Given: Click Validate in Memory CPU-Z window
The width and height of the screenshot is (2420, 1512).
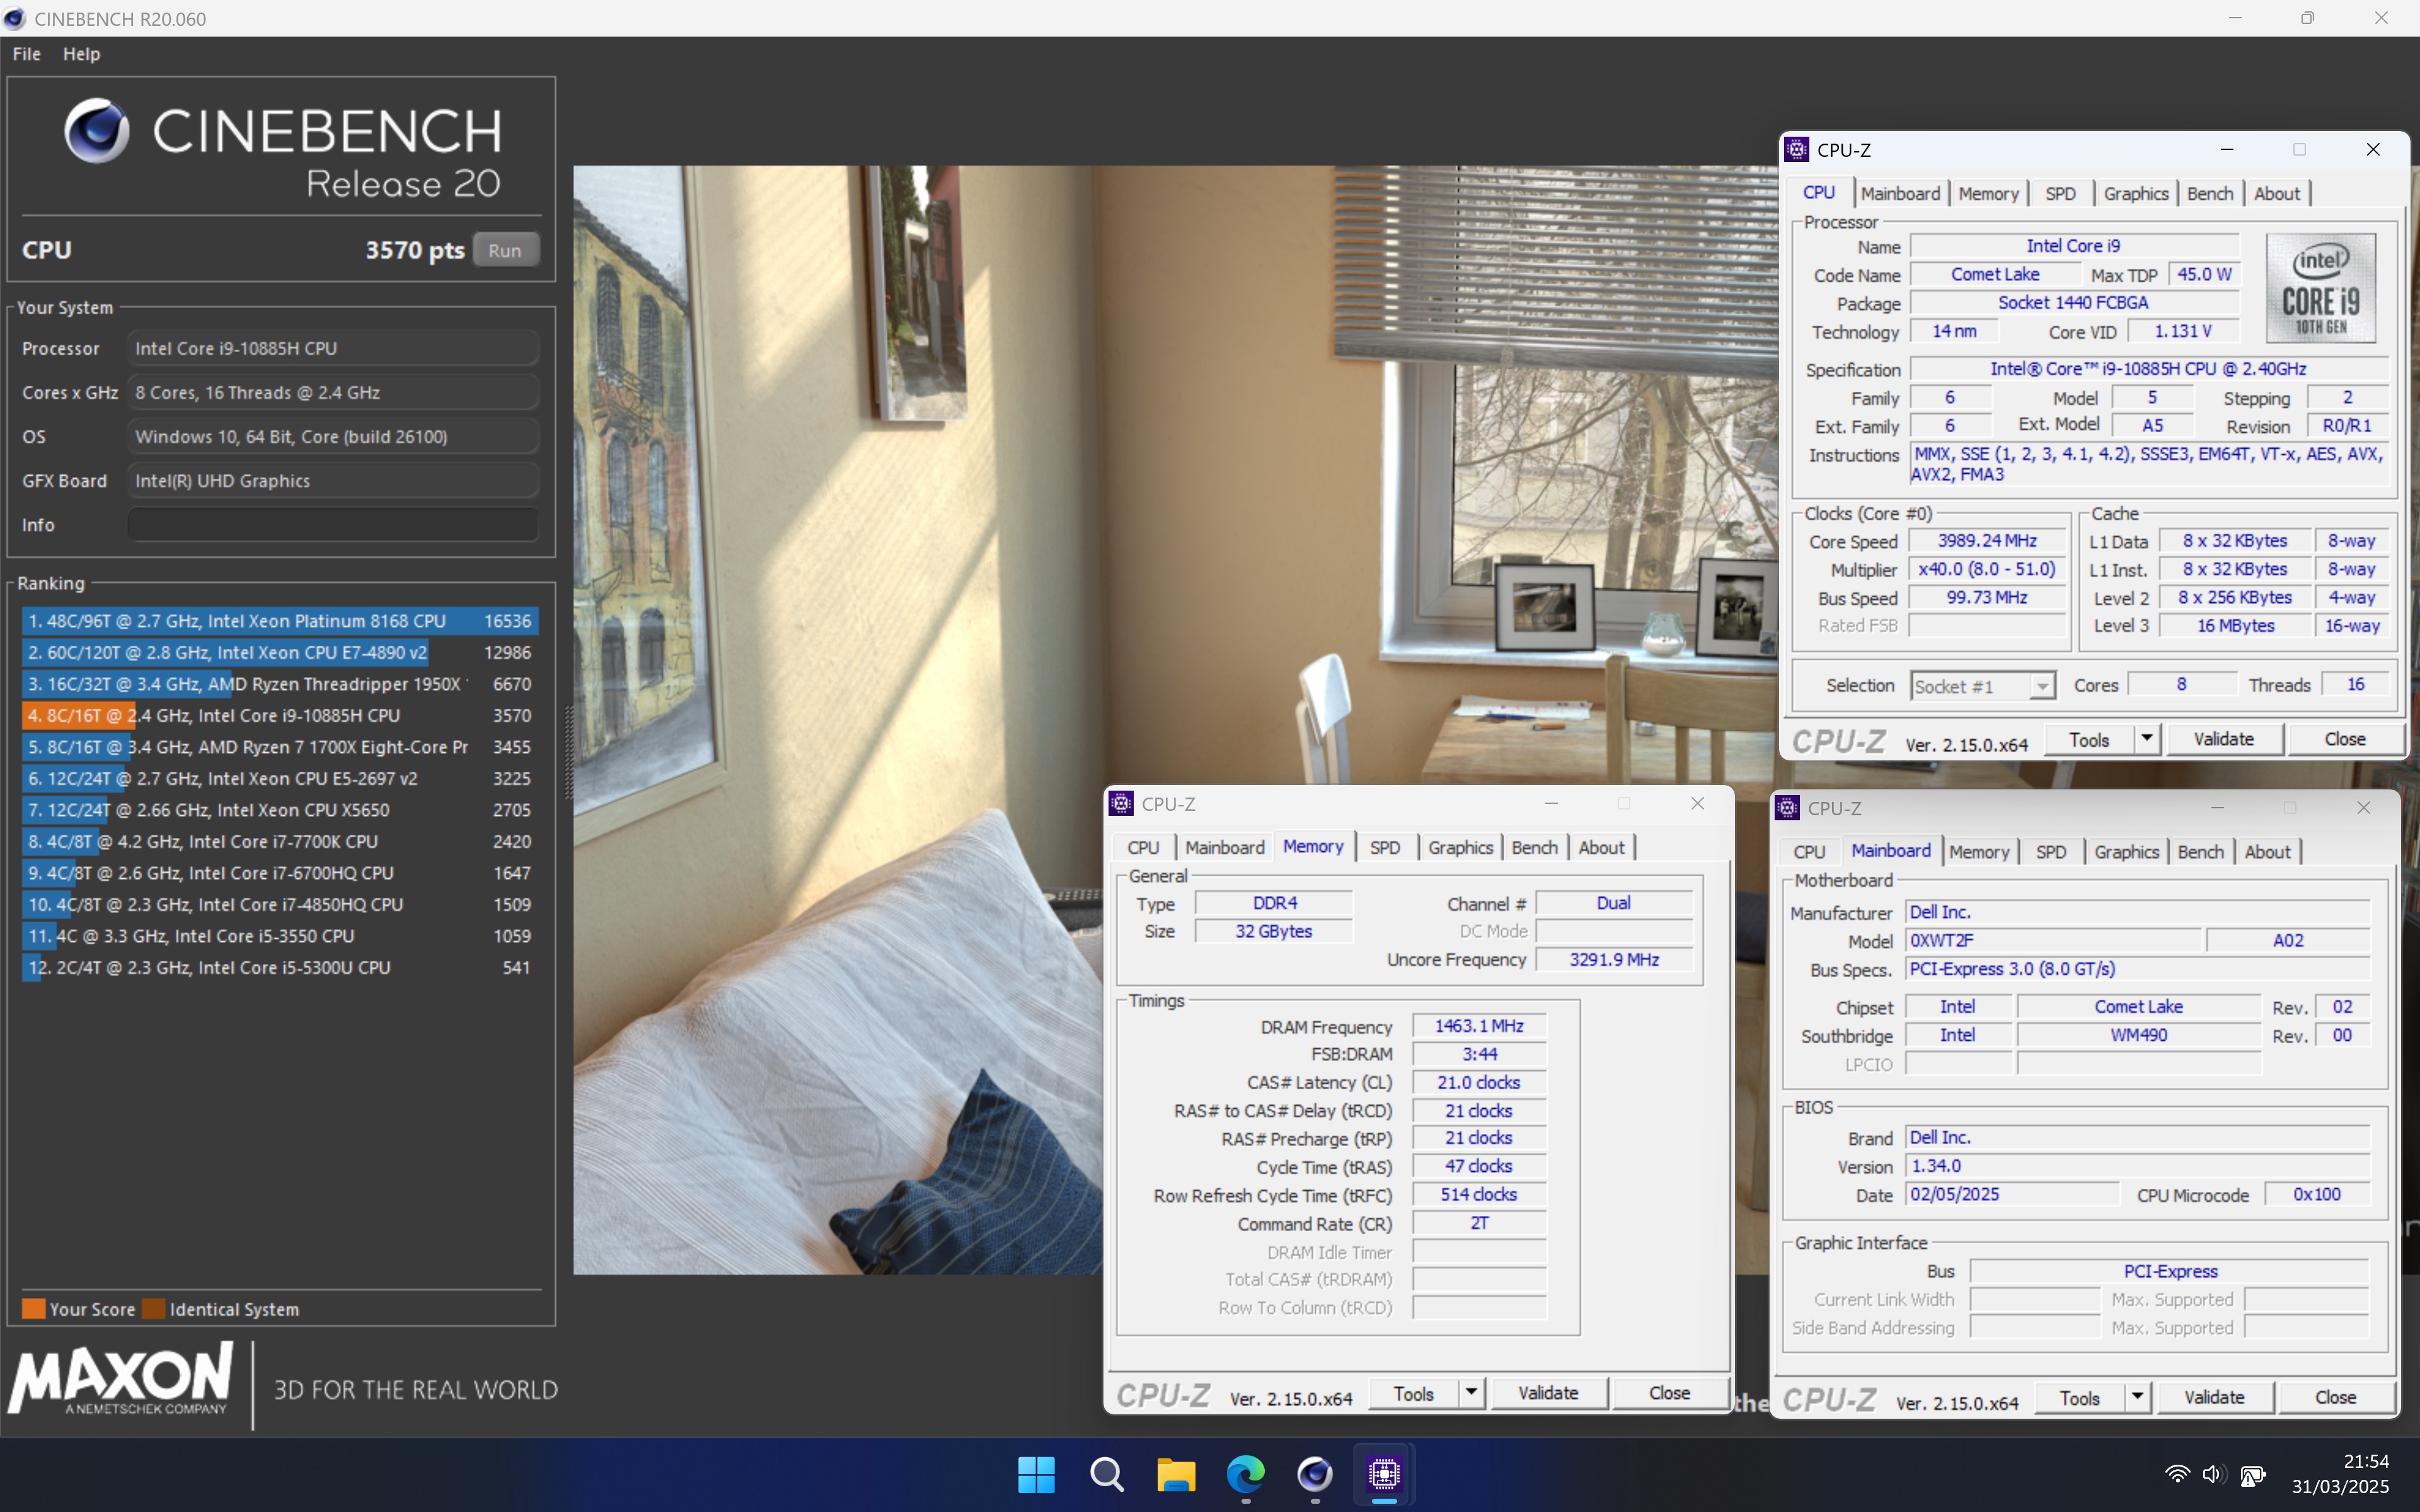Looking at the screenshot, I should 1548,1394.
